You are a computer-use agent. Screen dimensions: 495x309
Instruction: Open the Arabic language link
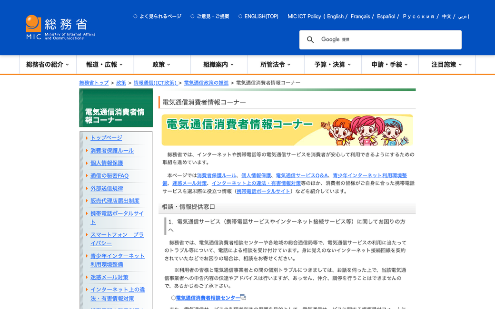pos(463,16)
